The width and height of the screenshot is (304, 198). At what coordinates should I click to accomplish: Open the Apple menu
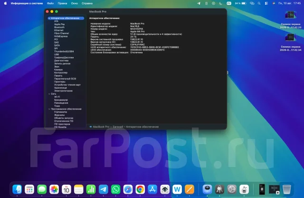point(5,3)
